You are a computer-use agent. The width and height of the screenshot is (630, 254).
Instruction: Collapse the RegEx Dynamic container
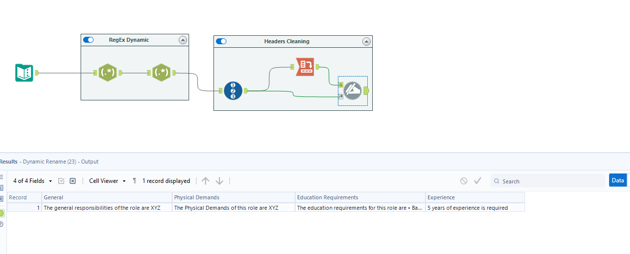tap(183, 40)
